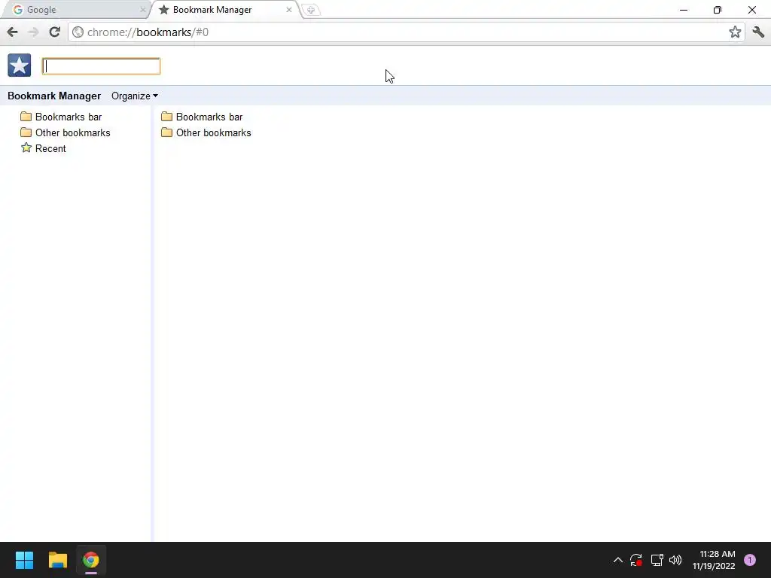Open the volume control tray icon
Viewport: 771px width, 578px height.
pyautogui.click(x=675, y=560)
